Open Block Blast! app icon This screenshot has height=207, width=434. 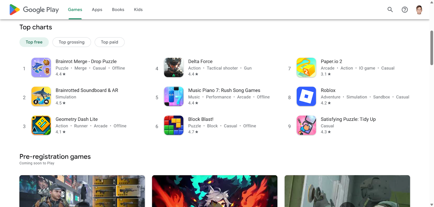tap(174, 125)
